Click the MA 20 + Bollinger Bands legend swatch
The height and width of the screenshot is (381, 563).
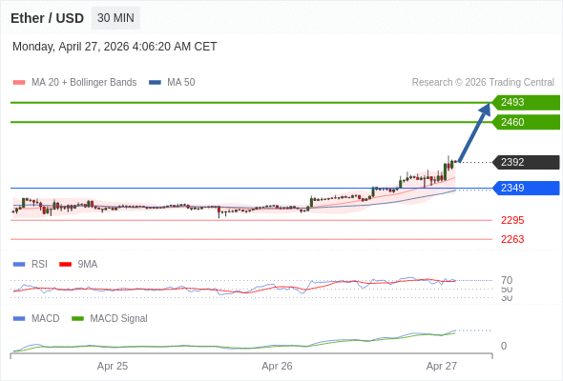coord(19,83)
